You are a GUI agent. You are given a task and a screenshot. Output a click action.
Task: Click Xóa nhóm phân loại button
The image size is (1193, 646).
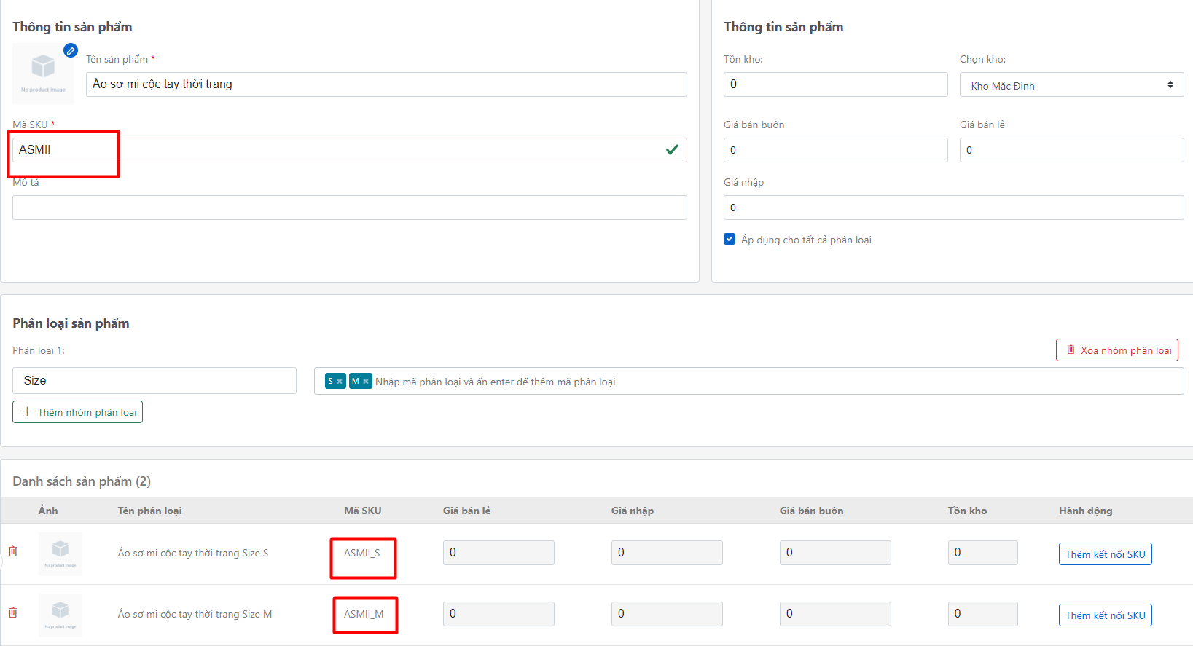coord(1117,350)
